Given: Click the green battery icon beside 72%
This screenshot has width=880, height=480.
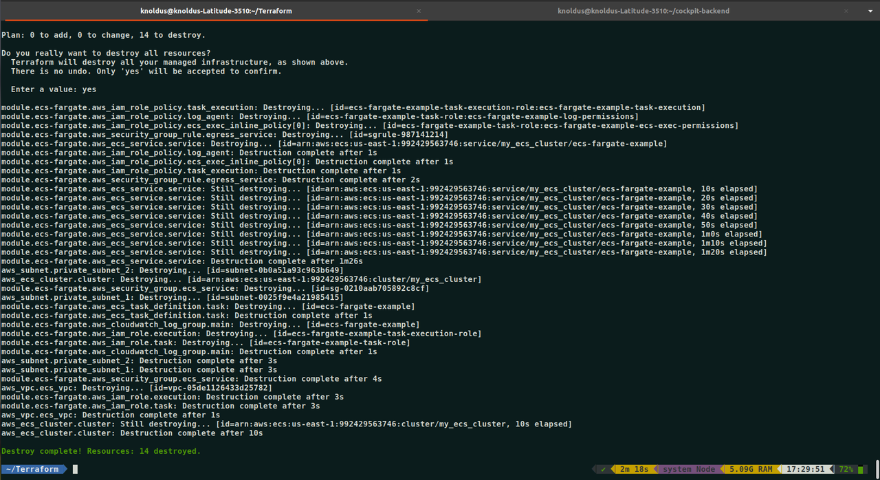Looking at the screenshot, I should [861, 470].
